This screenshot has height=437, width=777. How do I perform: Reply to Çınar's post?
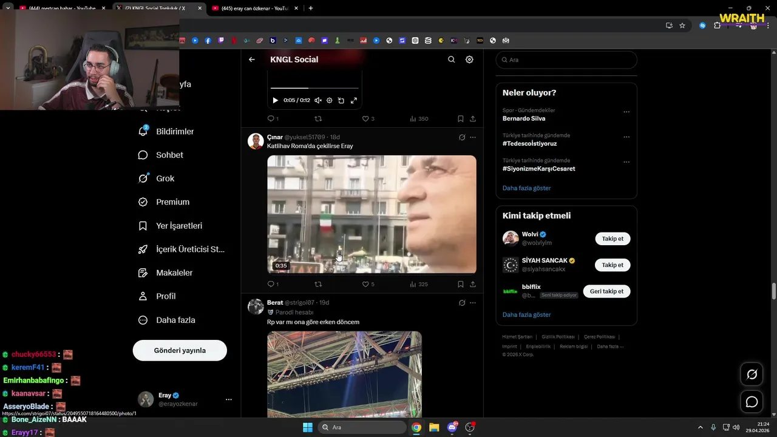click(273, 284)
